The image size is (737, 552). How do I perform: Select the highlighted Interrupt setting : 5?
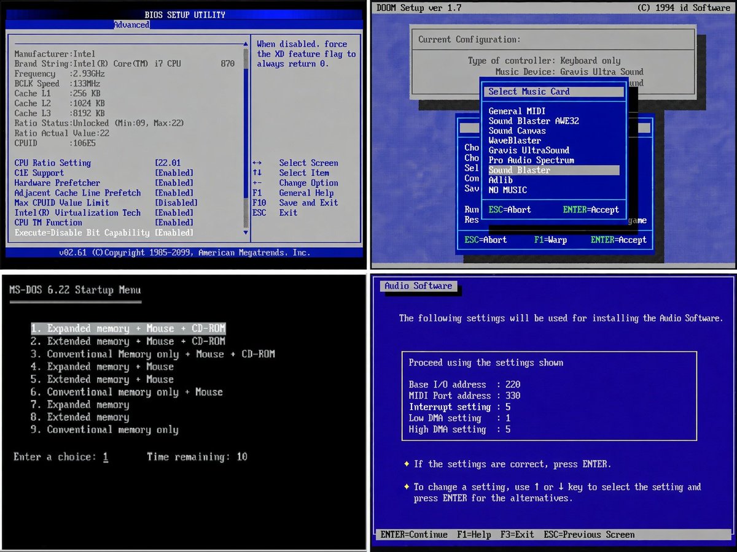pyautogui.click(x=459, y=407)
